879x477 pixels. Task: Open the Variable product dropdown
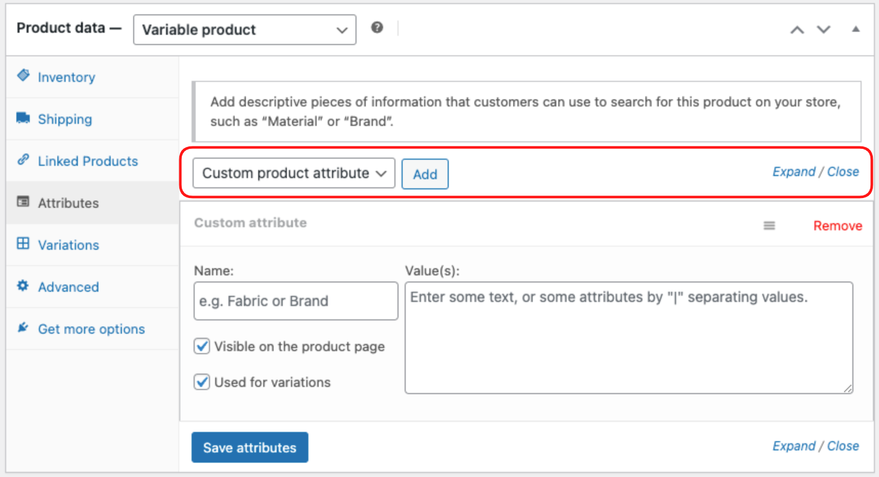pos(244,30)
